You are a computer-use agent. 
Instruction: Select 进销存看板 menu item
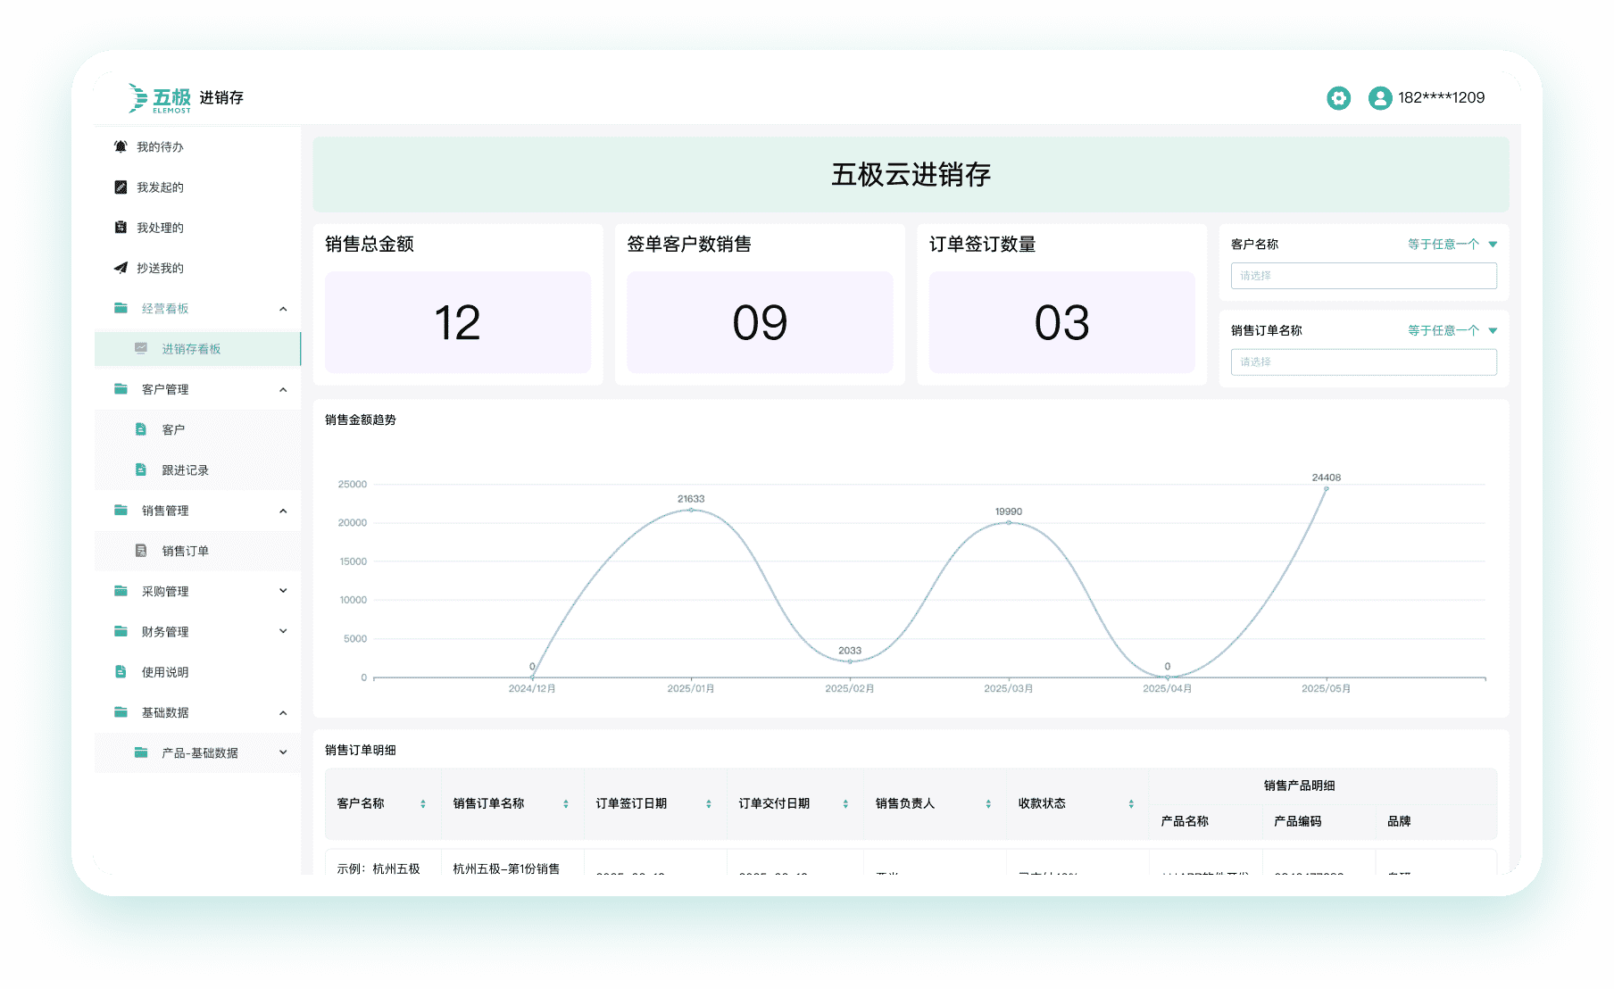tap(197, 348)
